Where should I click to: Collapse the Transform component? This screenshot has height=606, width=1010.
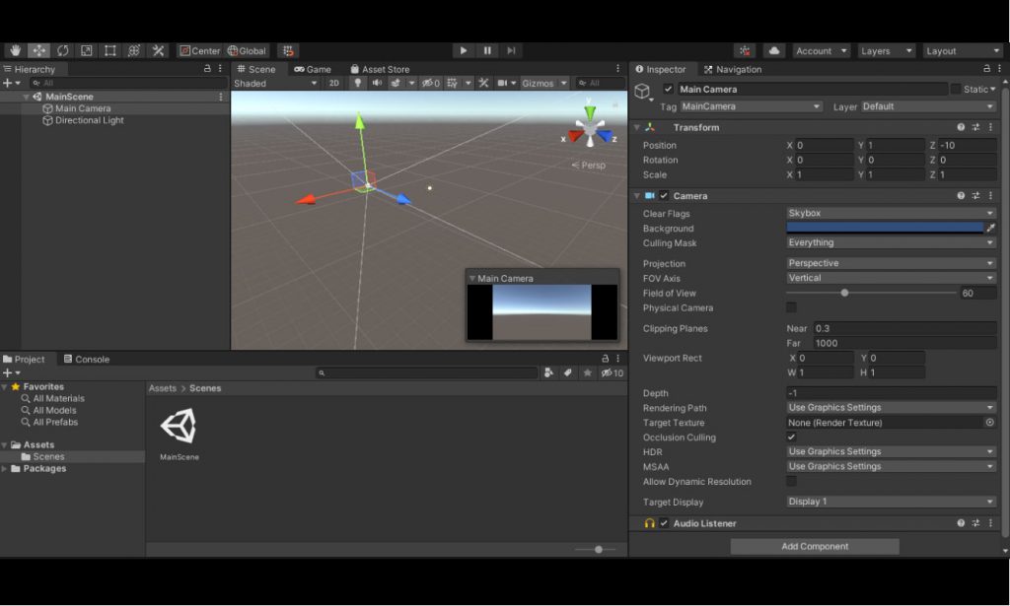pos(636,126)
